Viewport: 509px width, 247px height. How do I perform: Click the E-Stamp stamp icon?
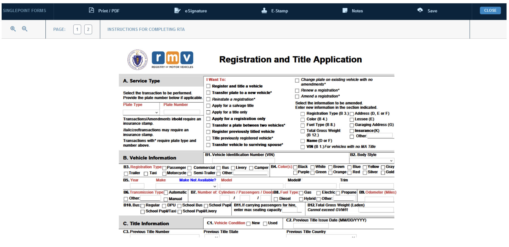click(x=264, y=10)
